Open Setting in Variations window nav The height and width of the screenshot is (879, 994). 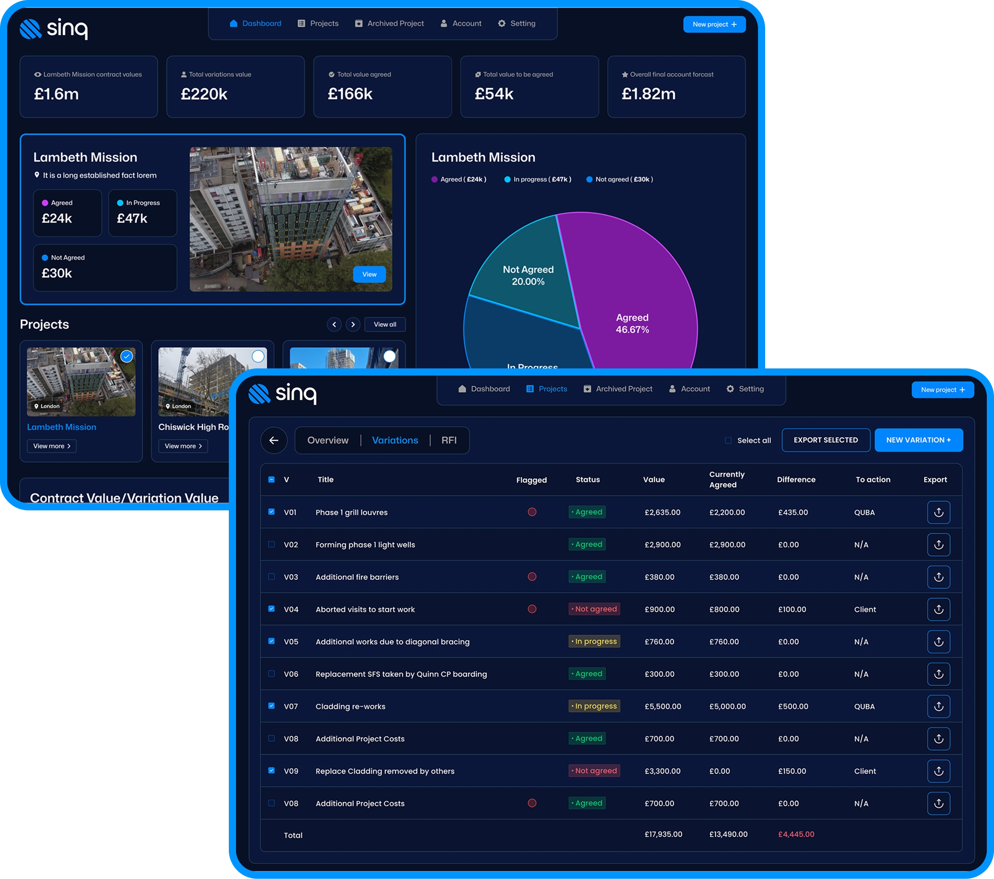coord(745,389)
